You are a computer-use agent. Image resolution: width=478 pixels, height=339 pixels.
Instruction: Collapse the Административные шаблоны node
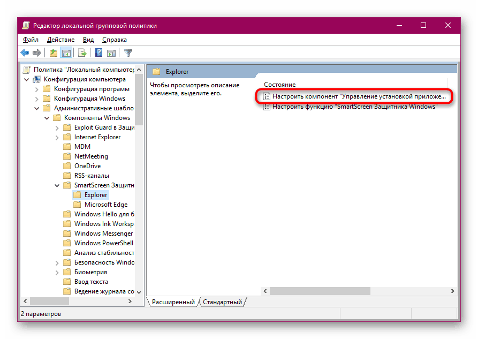click(36, 108)
